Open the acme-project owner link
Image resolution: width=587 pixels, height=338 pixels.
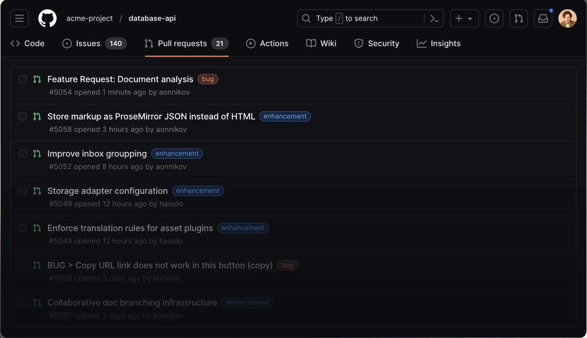(89, 19)
